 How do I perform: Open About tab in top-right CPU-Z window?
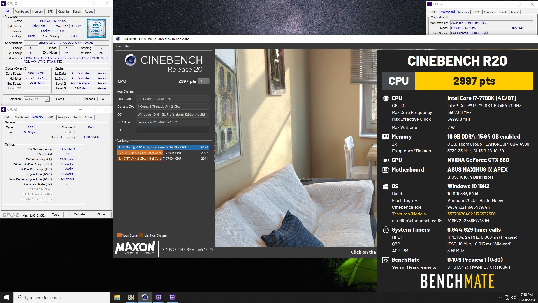(515, 12)
